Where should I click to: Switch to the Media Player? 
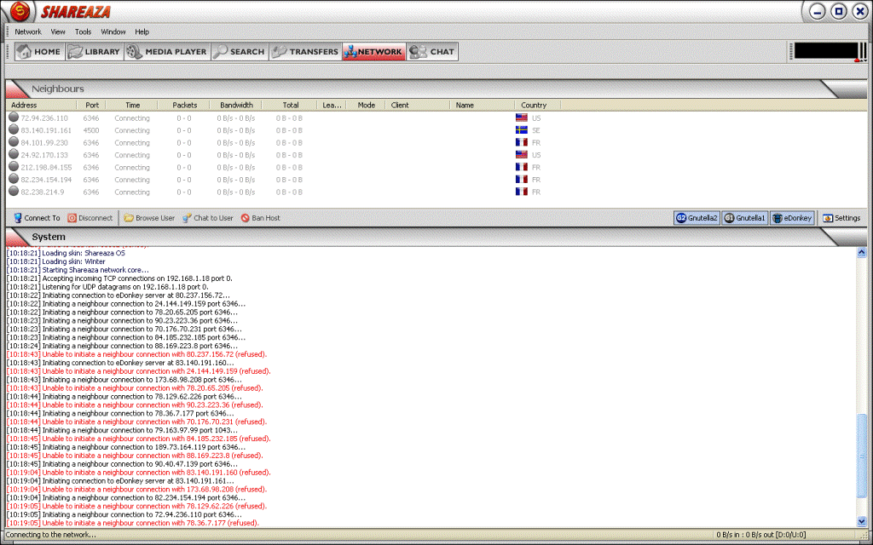click(167, 52)
